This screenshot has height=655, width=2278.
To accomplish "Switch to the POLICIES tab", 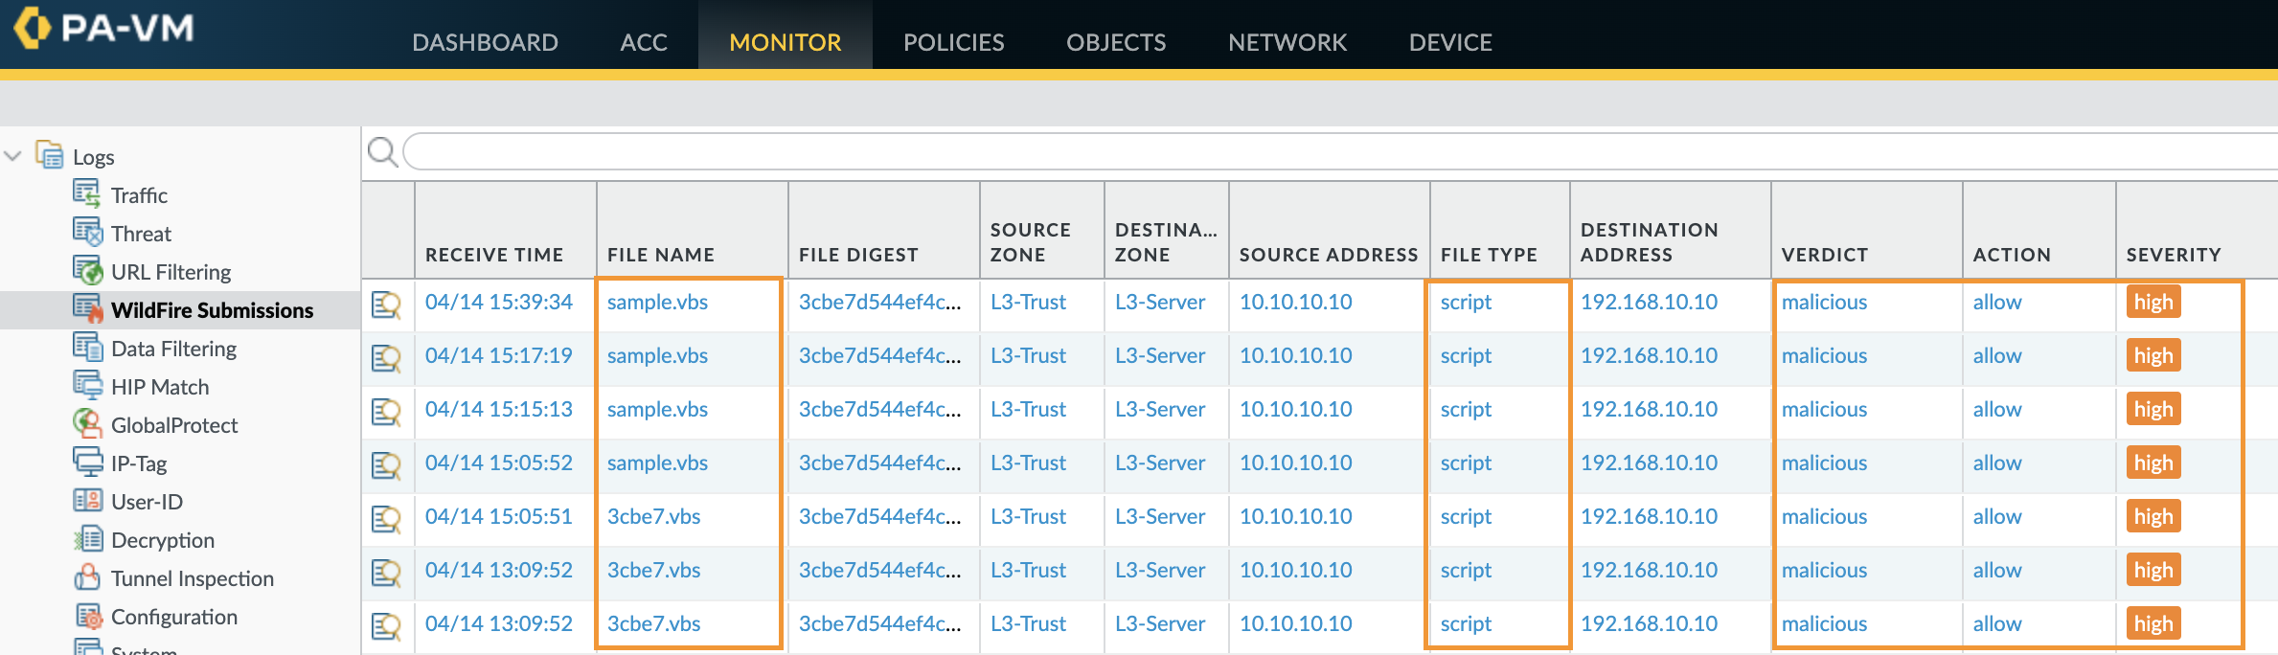I will point(953,42).
